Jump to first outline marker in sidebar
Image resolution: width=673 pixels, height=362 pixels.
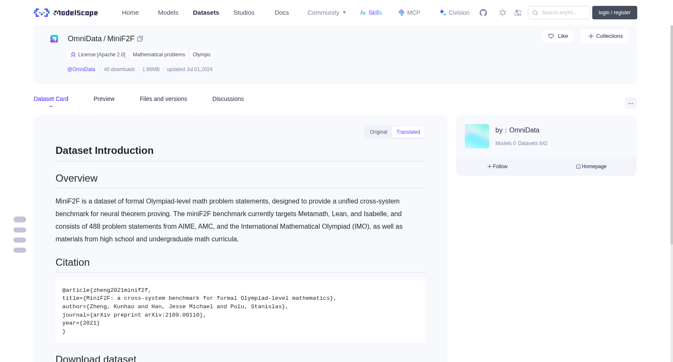[x=20, y=219]
